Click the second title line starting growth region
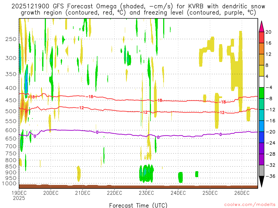 coord(138,13)
